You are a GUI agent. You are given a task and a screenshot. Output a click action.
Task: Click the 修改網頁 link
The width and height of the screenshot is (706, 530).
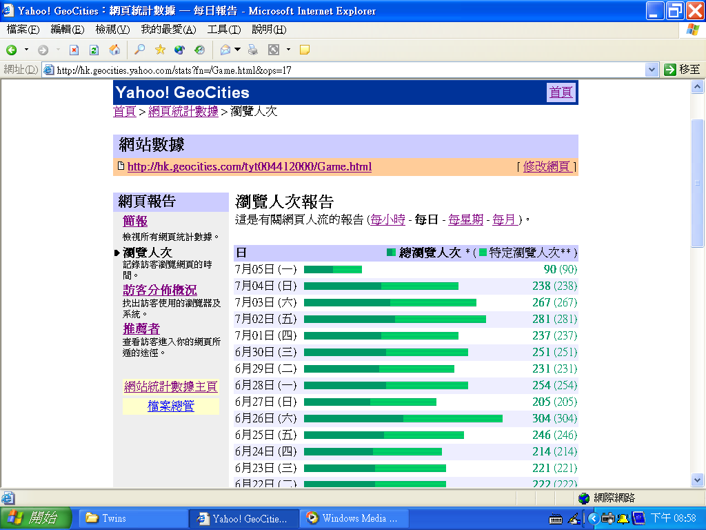547,167
